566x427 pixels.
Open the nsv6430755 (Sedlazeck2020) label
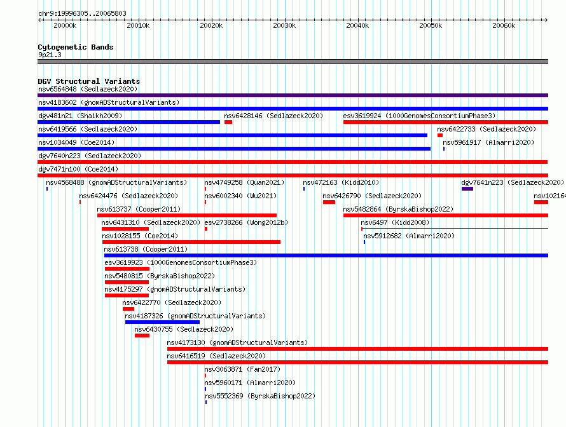(184, 329)
